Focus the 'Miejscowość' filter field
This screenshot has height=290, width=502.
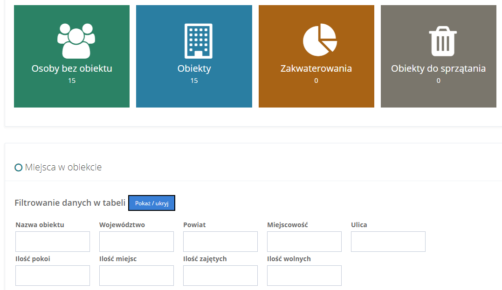point(304,242)
